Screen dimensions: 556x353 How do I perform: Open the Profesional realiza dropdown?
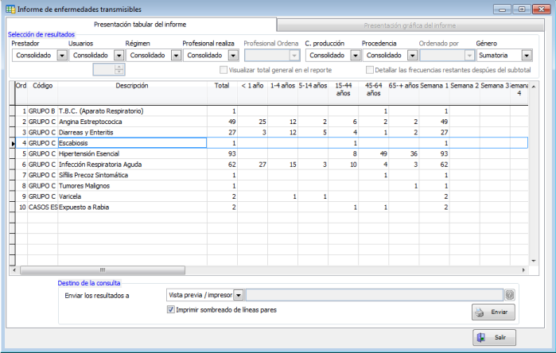[233, 56]
